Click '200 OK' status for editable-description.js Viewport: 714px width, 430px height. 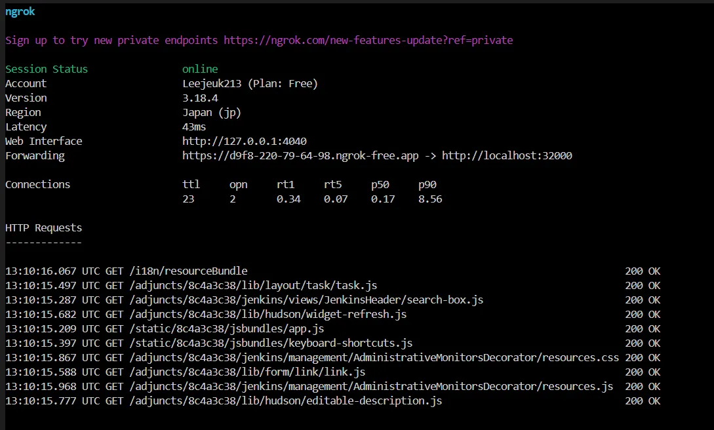pyautogui.click(x=643, y=401)
